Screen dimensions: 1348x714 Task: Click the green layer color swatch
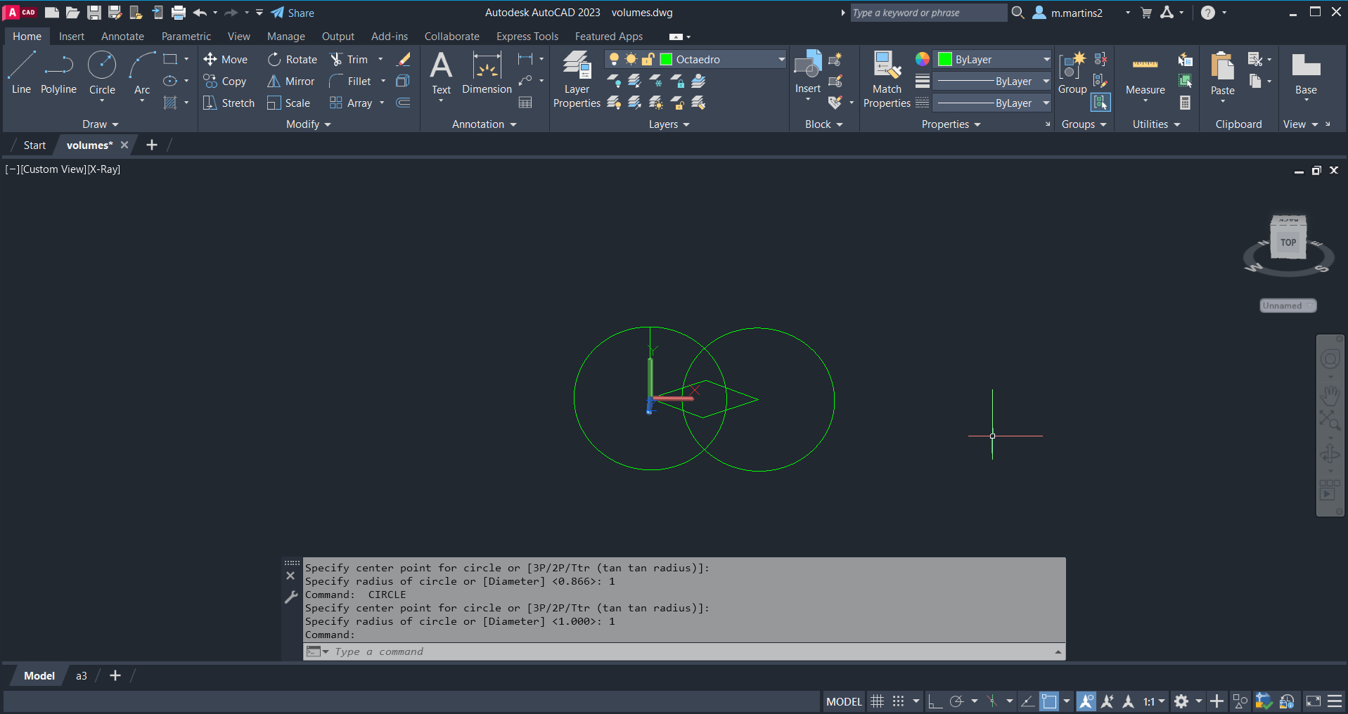(666, 60)
